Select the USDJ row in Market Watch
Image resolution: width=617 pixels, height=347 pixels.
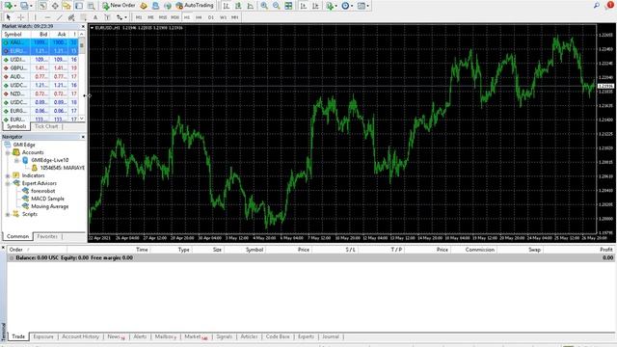pyautogui.click(x=40, y=60)
